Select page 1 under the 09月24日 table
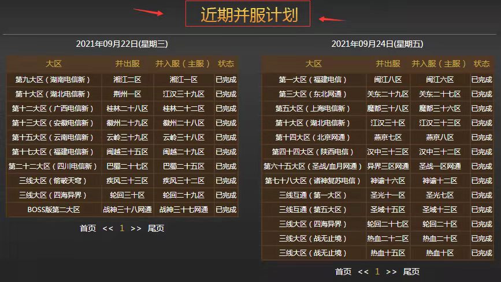 click(x=377, y=272)
